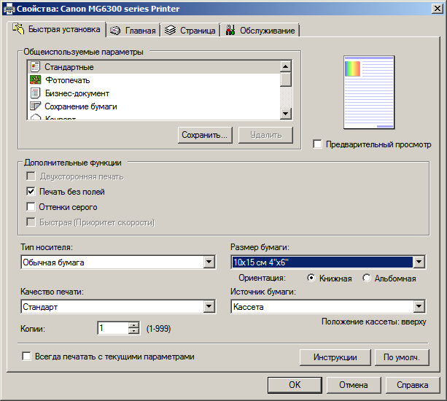
Task: Click the stacked pages icon on Страница tab
Action: tap(170, 30)
